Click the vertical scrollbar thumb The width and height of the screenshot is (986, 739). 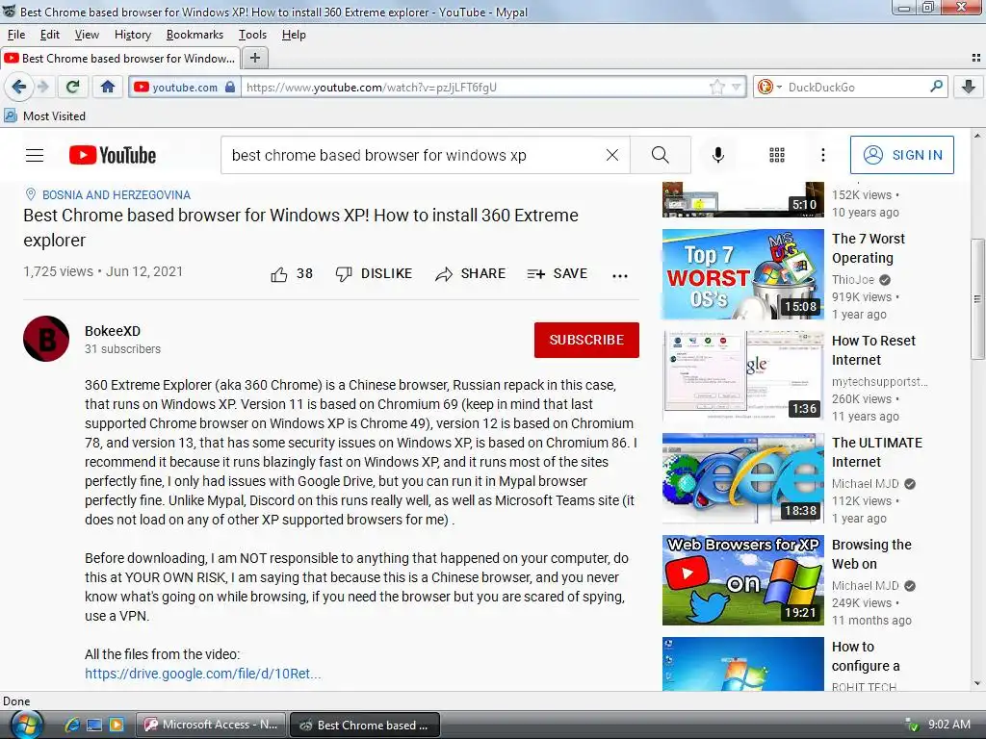click(976, 298)
